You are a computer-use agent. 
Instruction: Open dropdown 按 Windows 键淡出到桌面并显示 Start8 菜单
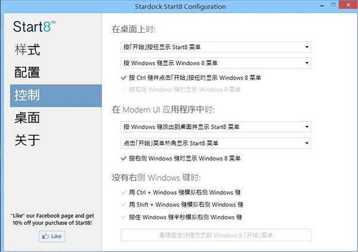click(216, 127)
